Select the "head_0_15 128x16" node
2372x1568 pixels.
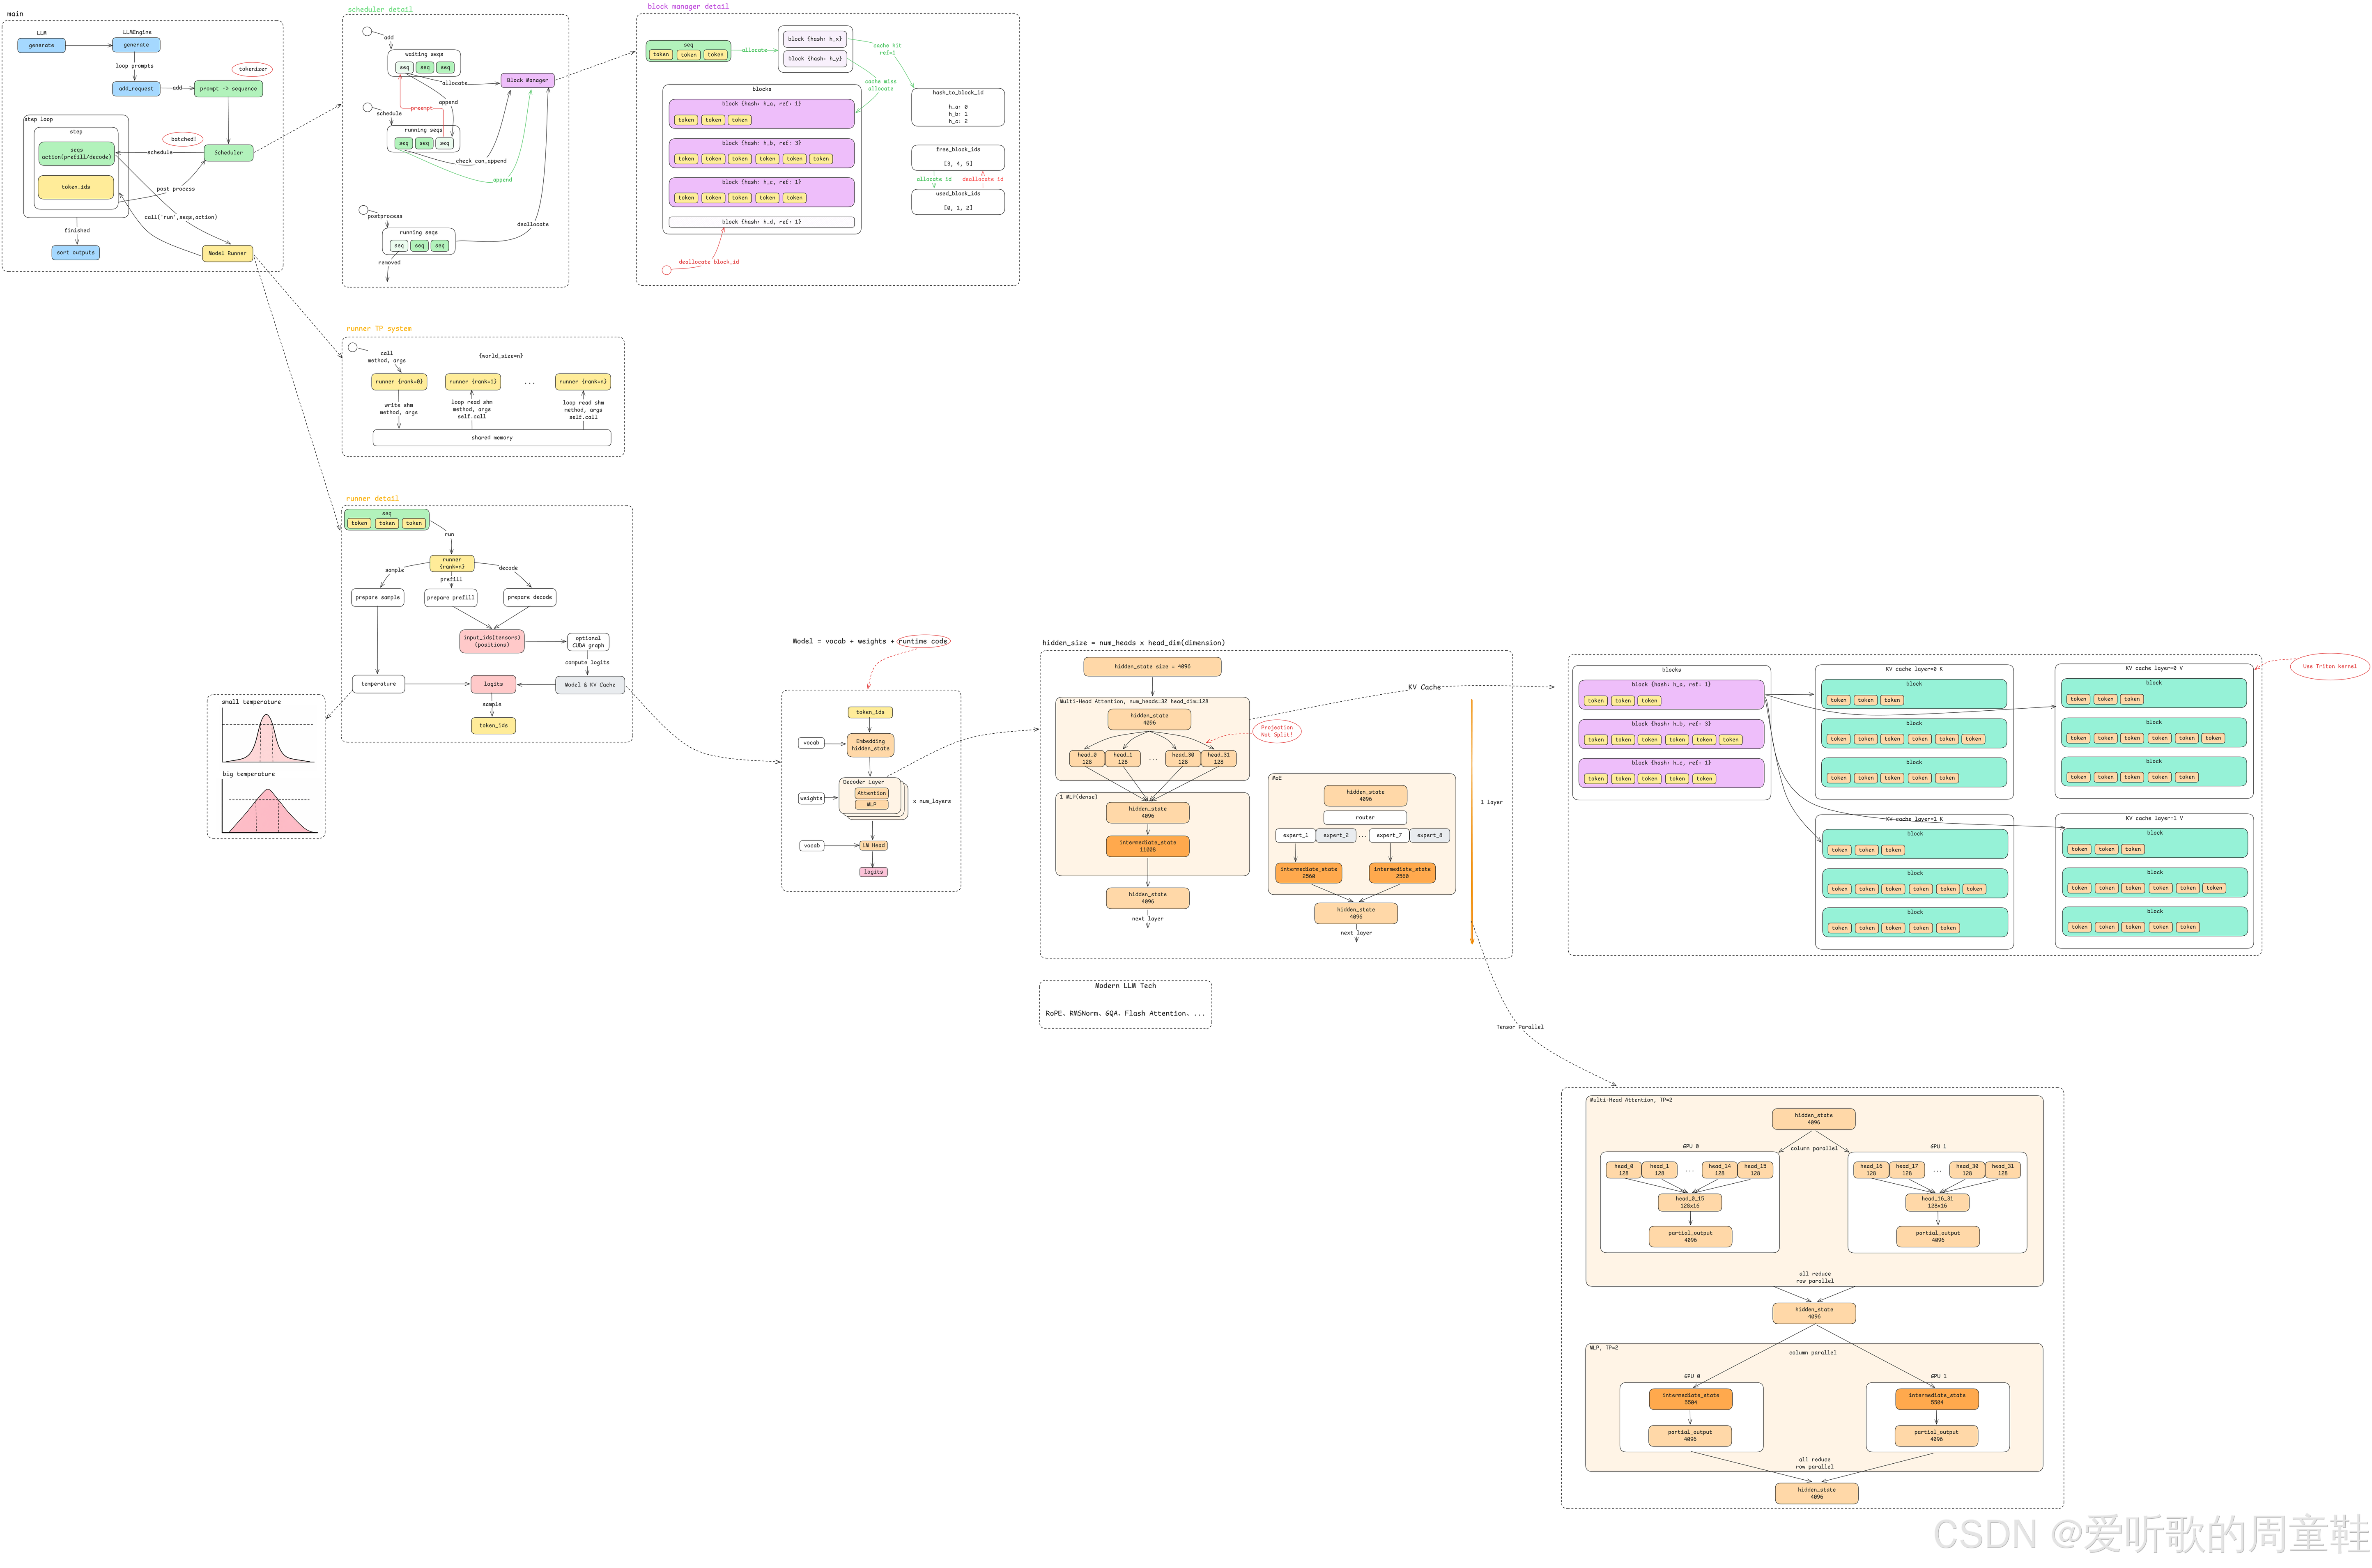1690,1202
